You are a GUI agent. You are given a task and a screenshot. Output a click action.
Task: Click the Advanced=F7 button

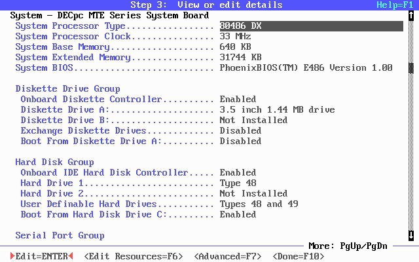tap(228, 256)
